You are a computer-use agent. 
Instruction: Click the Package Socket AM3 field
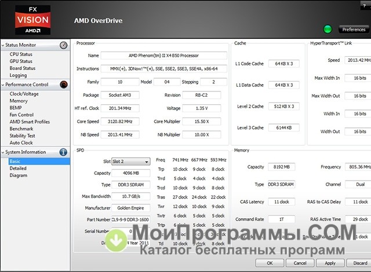coord(120,95)
